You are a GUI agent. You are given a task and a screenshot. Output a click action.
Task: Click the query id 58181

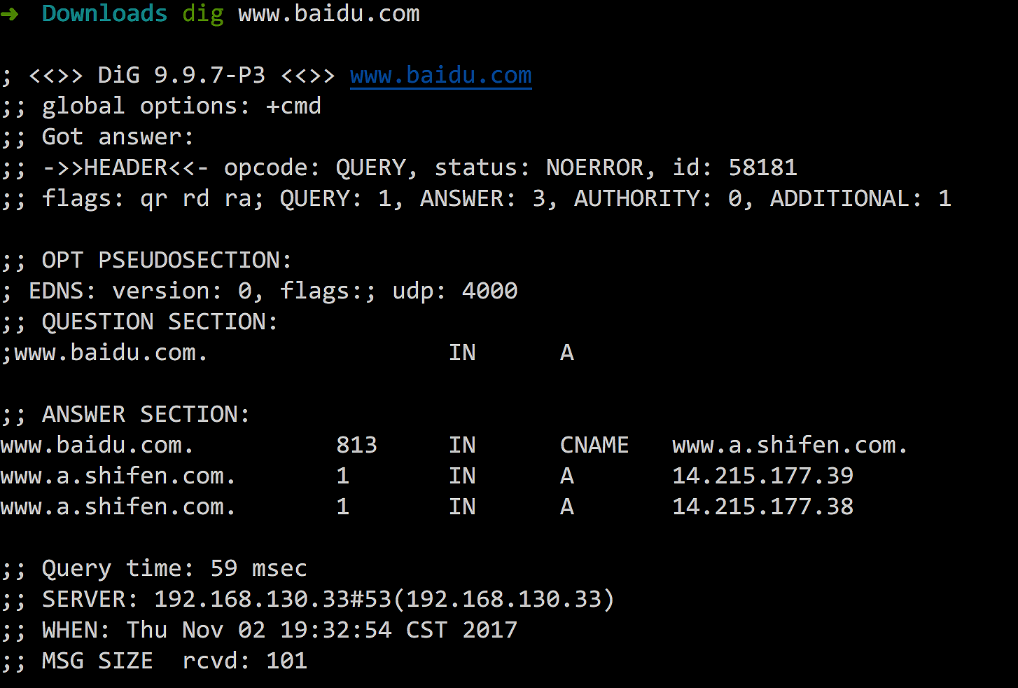[x=762, y=167]
